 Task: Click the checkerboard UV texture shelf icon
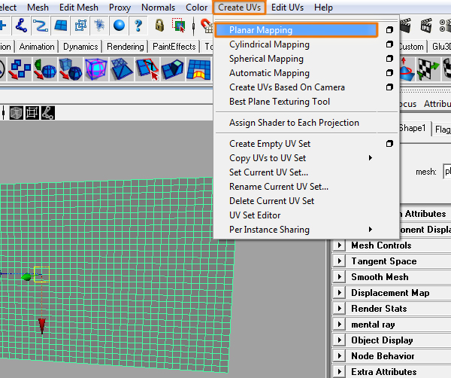[x=428, y=69]
